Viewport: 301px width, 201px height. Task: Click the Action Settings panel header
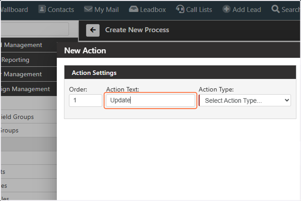(180, 73)
